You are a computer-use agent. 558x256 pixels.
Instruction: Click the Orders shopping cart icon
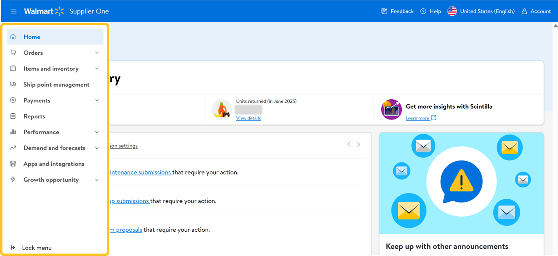click(x=13, y=53)
